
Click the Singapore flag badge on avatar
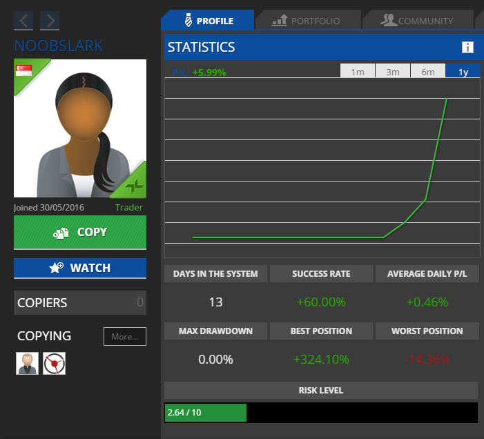(24, 70)
